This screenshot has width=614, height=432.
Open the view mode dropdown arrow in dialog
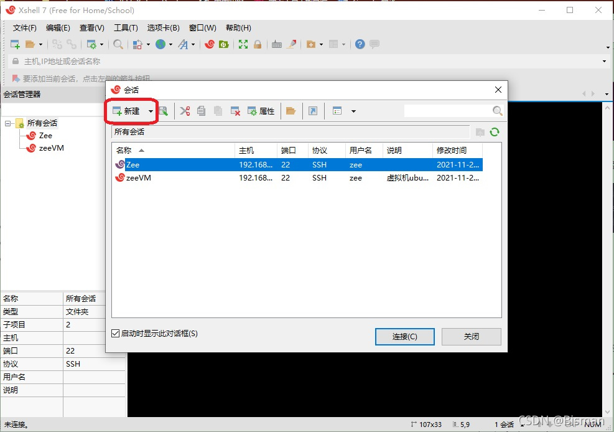[x=353, y=111]
